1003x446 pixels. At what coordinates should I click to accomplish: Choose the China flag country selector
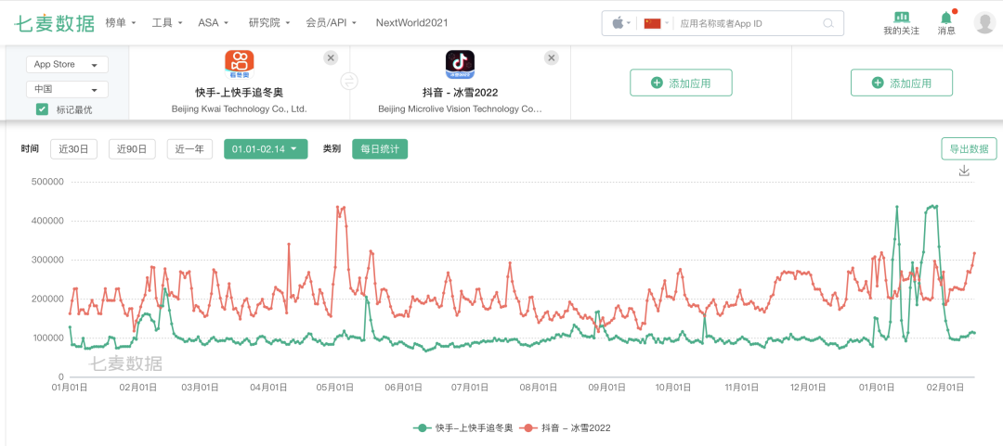point(652,23)
